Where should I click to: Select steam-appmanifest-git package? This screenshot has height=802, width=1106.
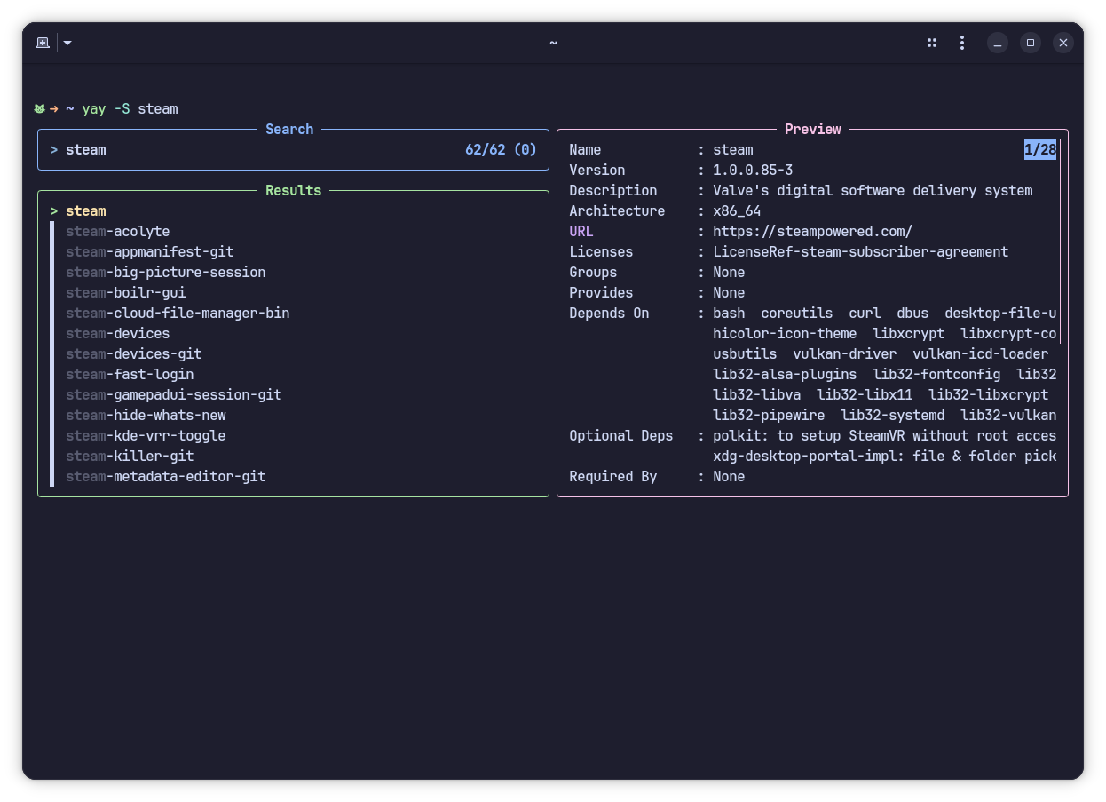(x=149, y=252)
